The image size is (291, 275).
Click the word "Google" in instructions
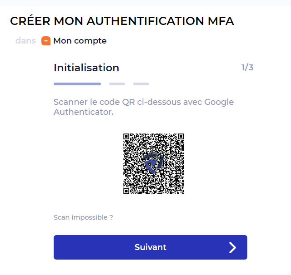click(x=219, y=102)
